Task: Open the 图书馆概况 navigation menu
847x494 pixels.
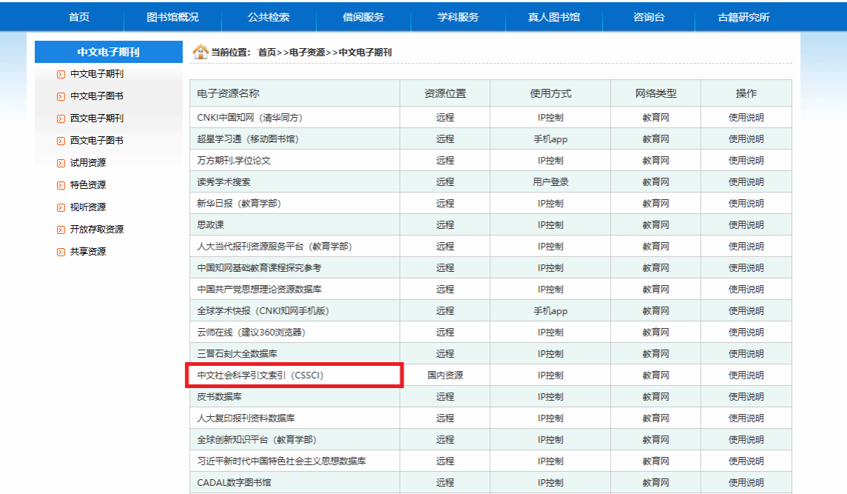Action: pyautogui.click(x=173, y=17)
